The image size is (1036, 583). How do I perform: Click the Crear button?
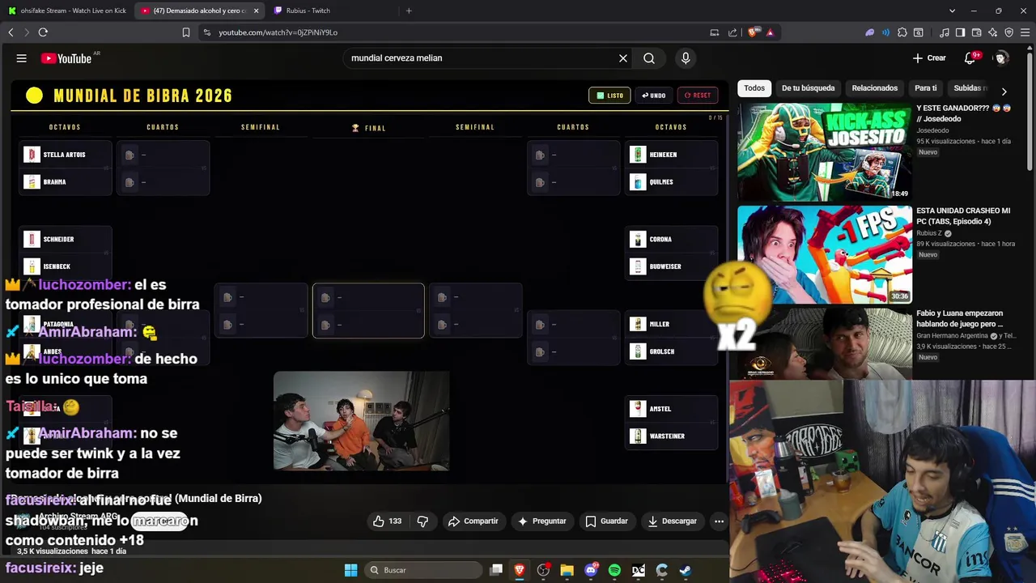coord(929,58)
